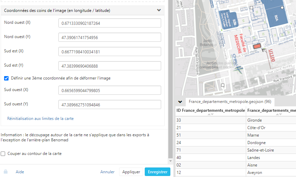Click the Nord ouest (X) input field
Screen dimensions: 296x177
point(110,23)
